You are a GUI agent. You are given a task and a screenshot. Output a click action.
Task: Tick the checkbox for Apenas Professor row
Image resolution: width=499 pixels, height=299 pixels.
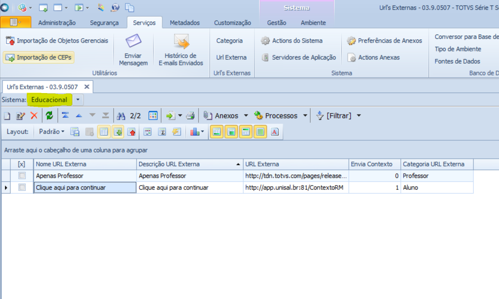pyautogui.click(x=22, y=176)
